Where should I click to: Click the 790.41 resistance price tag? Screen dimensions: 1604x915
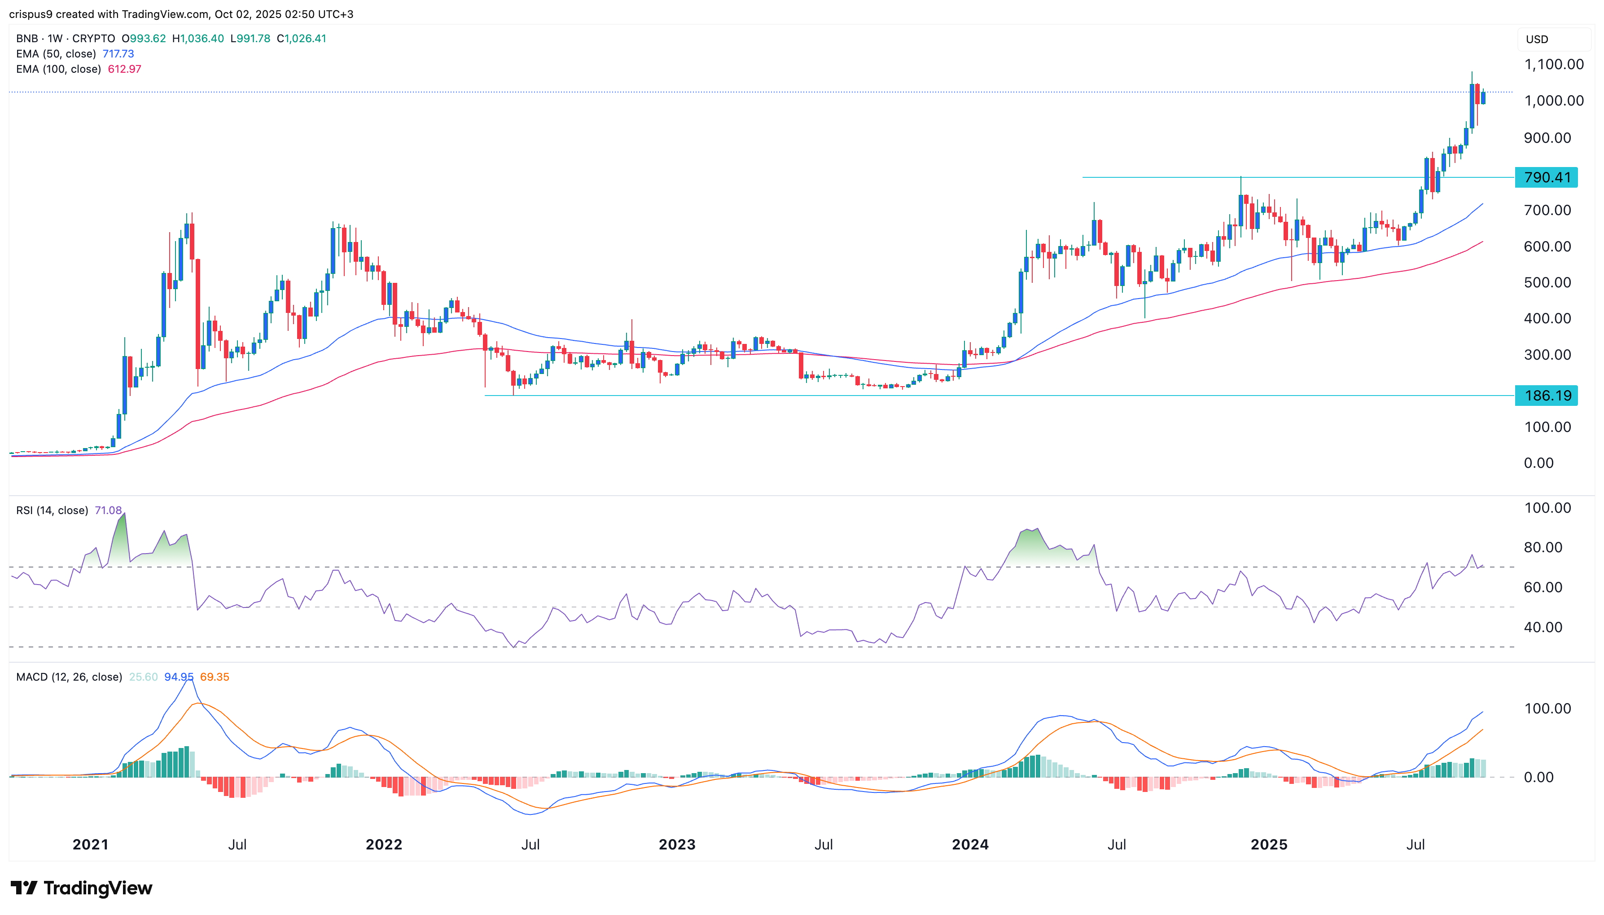pyautogui.click(x=1546, y=177)
